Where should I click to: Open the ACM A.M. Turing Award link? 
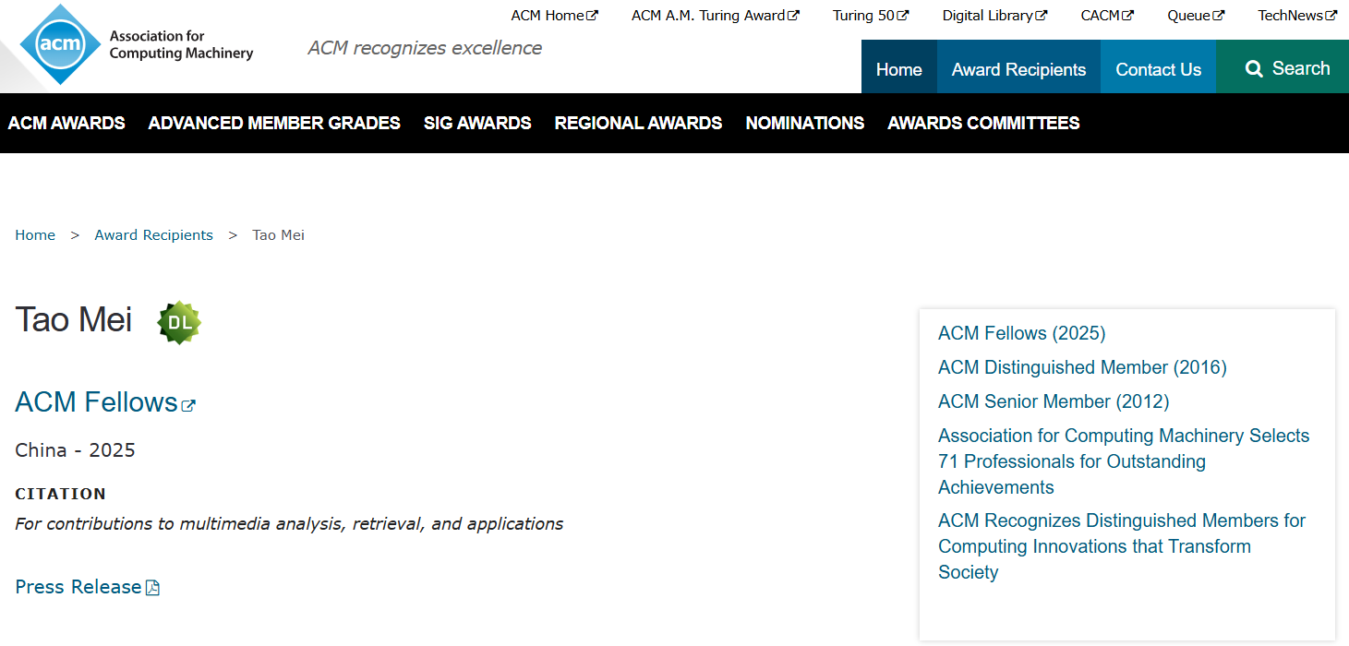pyautogui.click(x=708, y=16)
